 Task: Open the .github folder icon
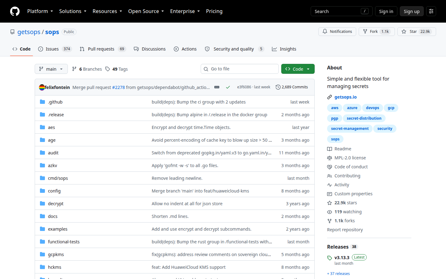tap(42, 102)
